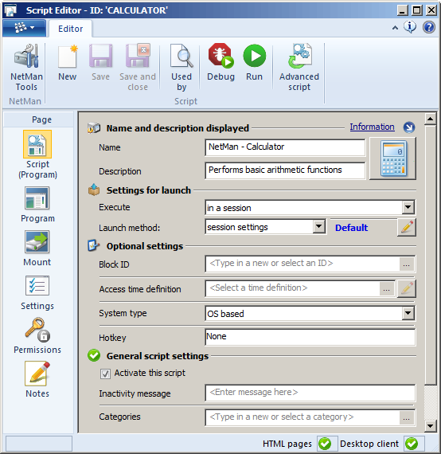This screenshot has width=441, height=454.
Task: Collapse the ribbon with the chevron
Action: coord(395,28)
